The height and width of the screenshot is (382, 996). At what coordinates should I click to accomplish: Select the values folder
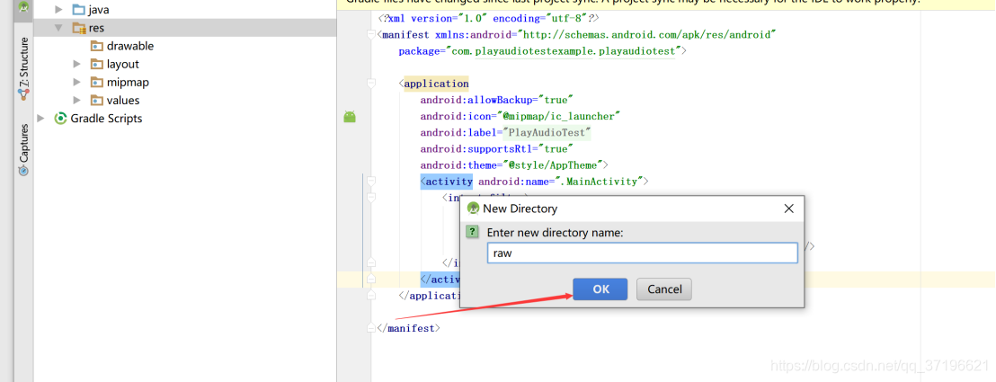click(x=123, y=100)
